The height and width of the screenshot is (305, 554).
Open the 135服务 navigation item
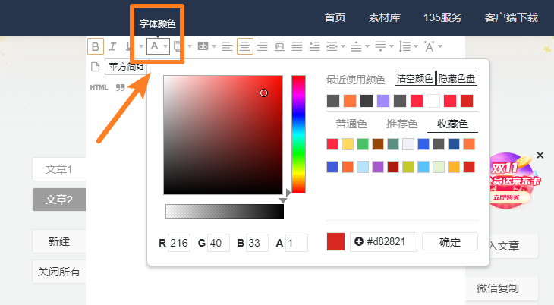tap(442, 17)
